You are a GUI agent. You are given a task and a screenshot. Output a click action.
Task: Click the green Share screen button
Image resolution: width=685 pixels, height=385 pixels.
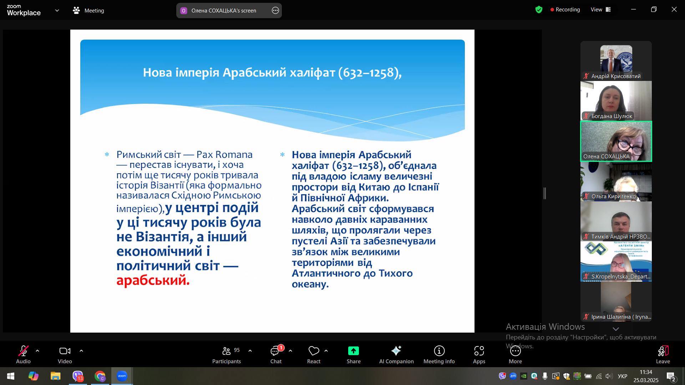click(353, 351)
